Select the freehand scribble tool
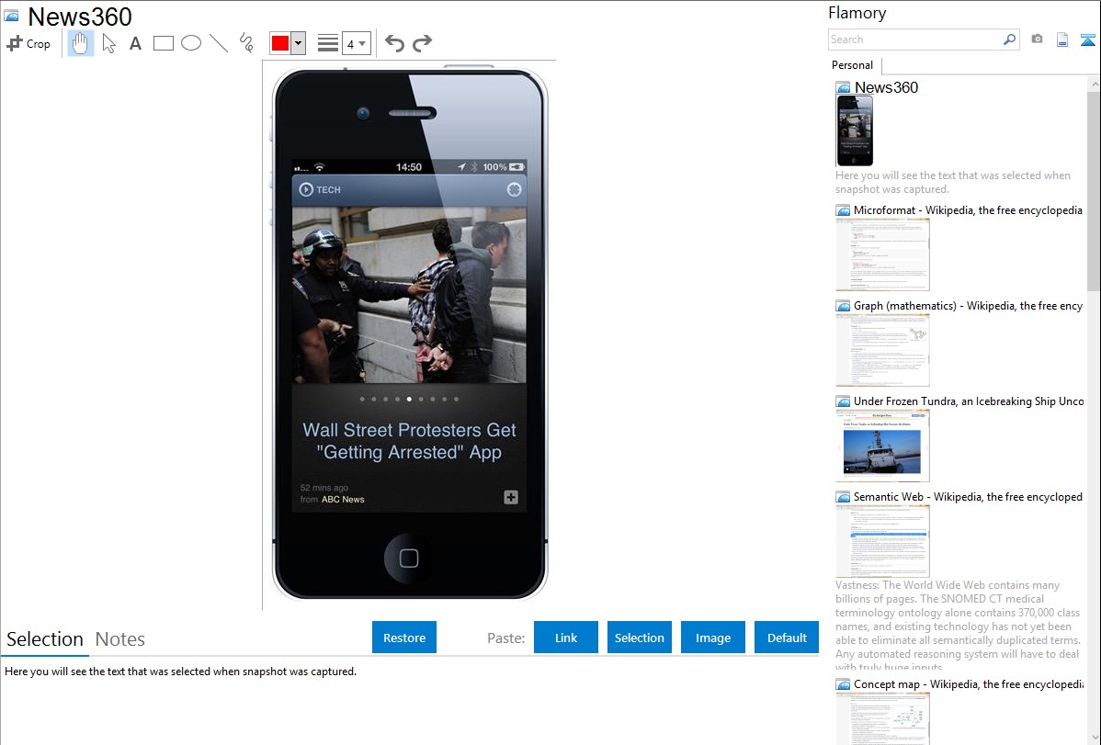 coord(246,43)
